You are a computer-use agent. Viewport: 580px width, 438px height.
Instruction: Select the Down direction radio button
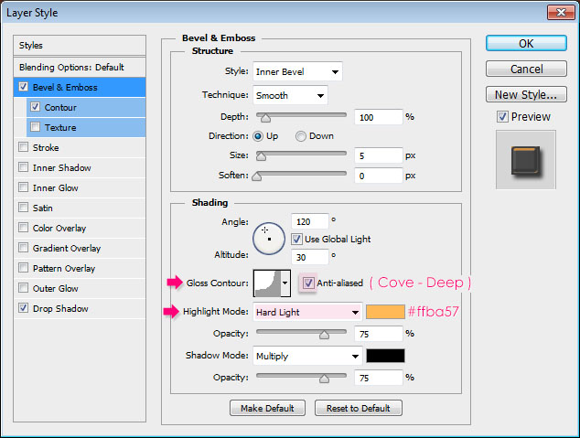point(301,136)
